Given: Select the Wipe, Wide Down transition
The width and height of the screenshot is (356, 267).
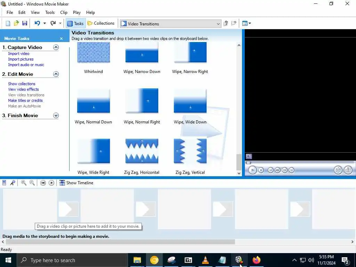Looking at the screenshot, I should 190,101.
